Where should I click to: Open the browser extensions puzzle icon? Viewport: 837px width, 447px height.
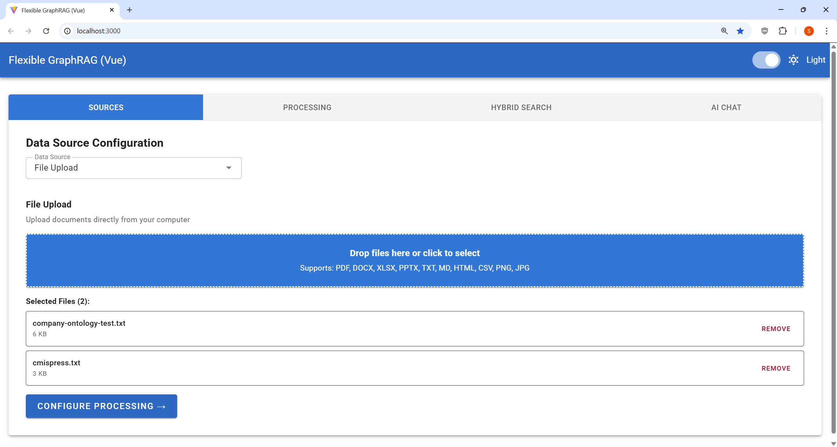[782, 31]
